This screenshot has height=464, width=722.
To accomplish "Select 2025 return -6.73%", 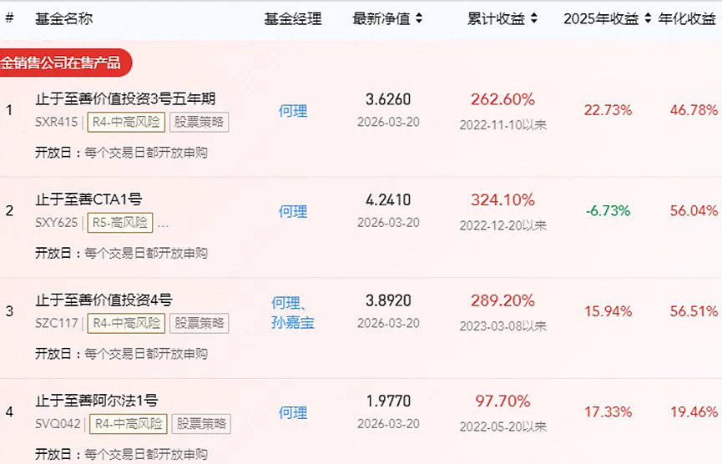I will tap(608, 211).
